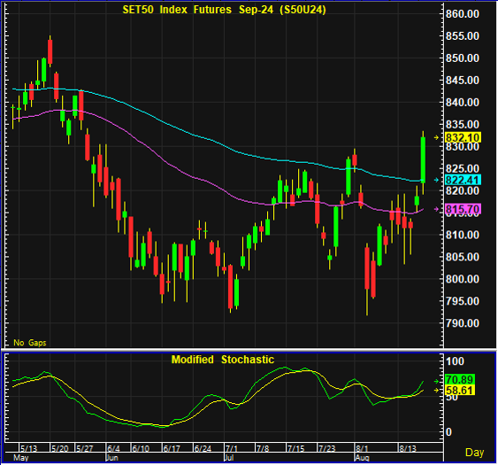
Task: Click the Jun month label
Action: pos(111,458)
